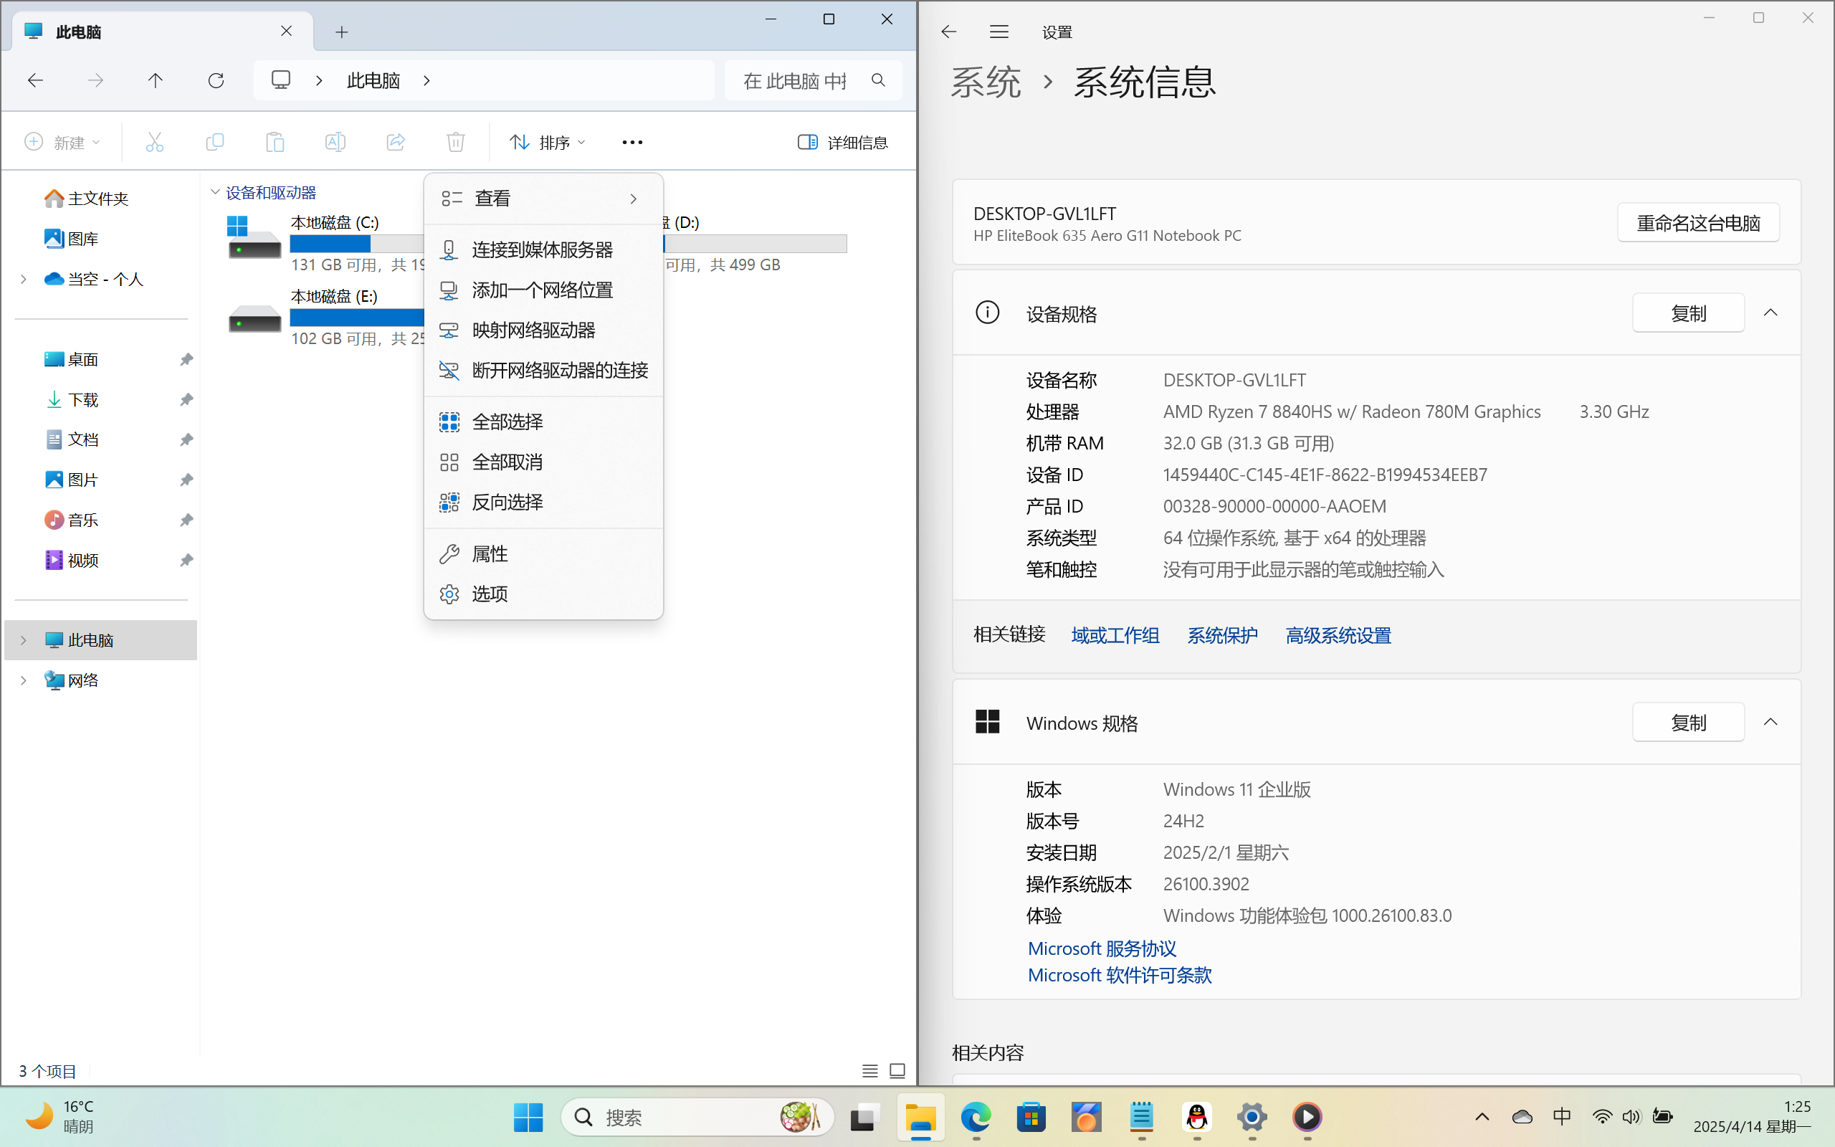This screenshot has width=1835, height=1147.
Task: Switch to large thumbnails view icon
Action: click(897, 1070)
